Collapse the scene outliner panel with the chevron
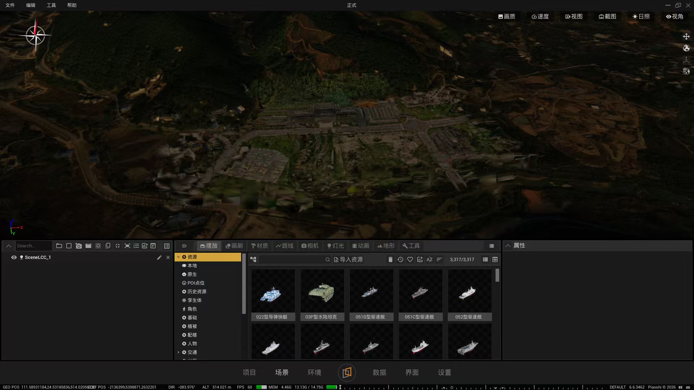The height and width of the screenshot is (390, 694). [x=8, y=246]
